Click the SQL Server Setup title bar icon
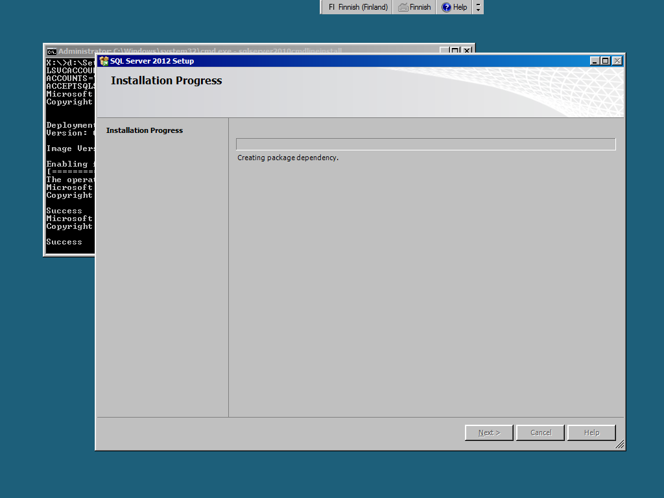 click(104, 61)
